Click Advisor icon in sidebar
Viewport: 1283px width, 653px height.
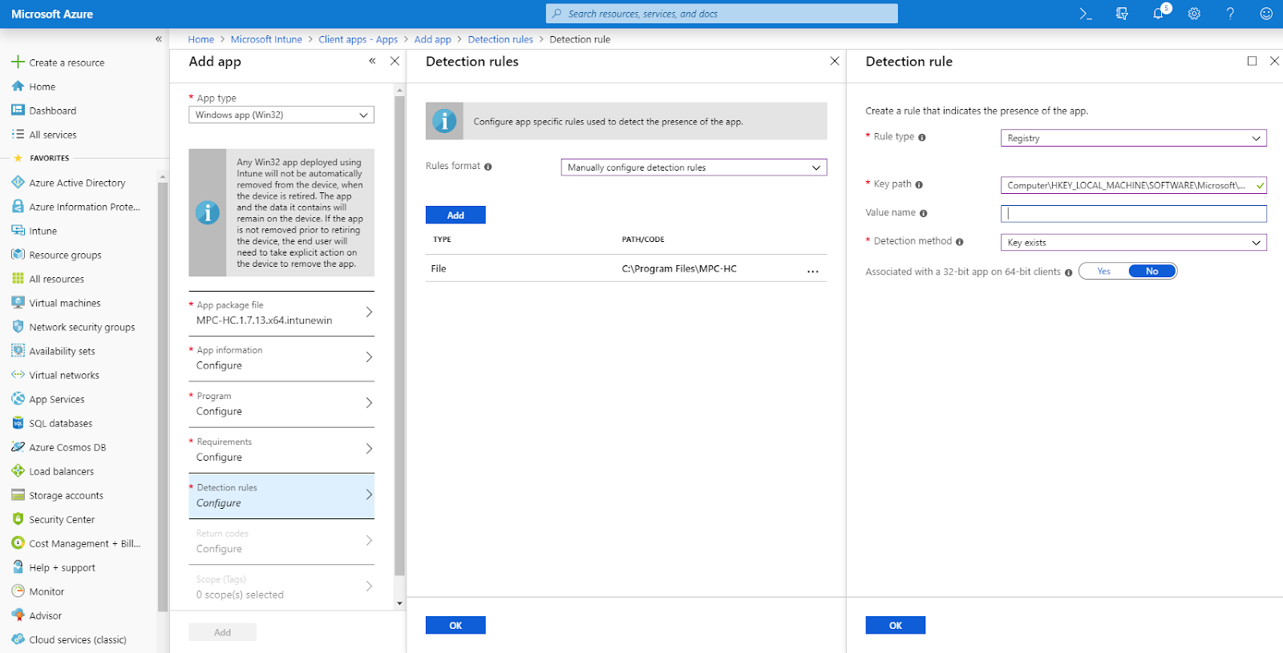18,615
